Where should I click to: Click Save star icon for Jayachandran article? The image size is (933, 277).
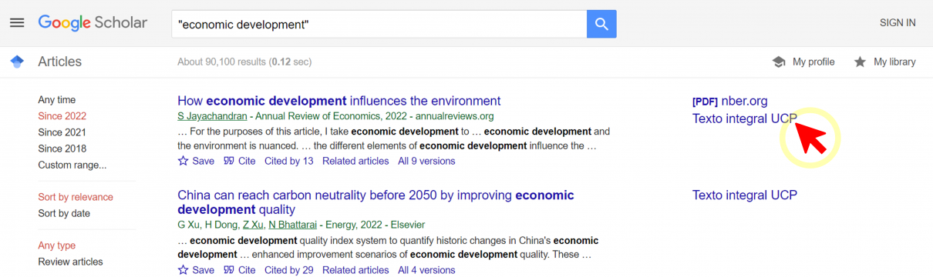pyautogui.click(x=184, y=162)
